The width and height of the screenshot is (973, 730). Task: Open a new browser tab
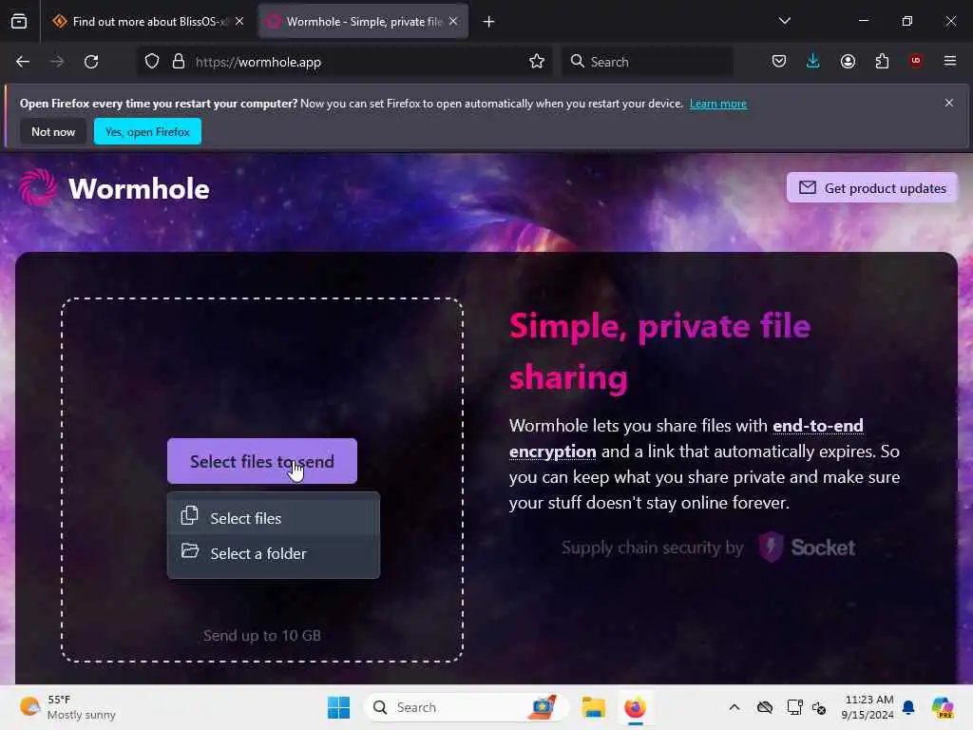pyautogui.click(x=489, y=22)
